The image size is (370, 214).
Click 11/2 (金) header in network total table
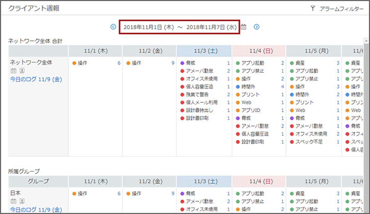coord(149,51)
